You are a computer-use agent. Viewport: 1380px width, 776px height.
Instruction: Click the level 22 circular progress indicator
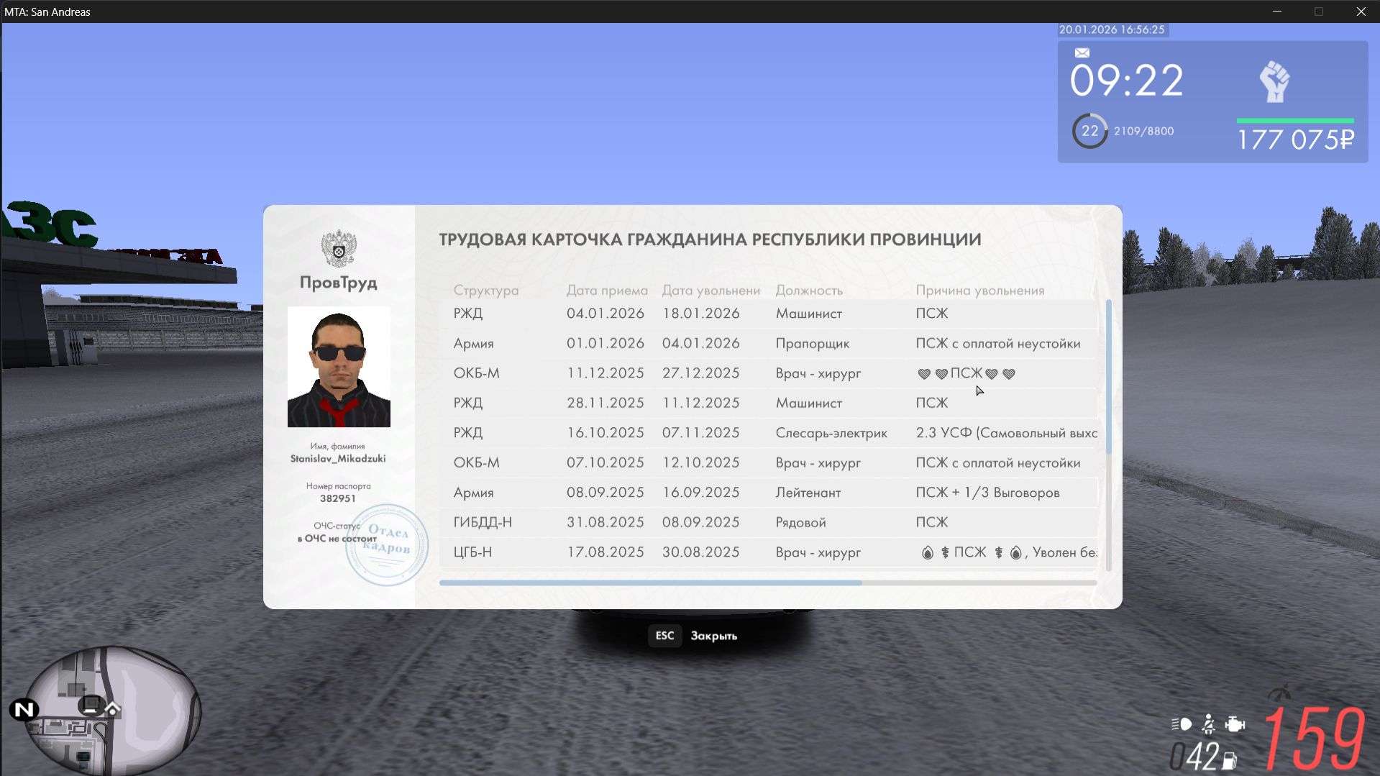[x=1089, y=131]
